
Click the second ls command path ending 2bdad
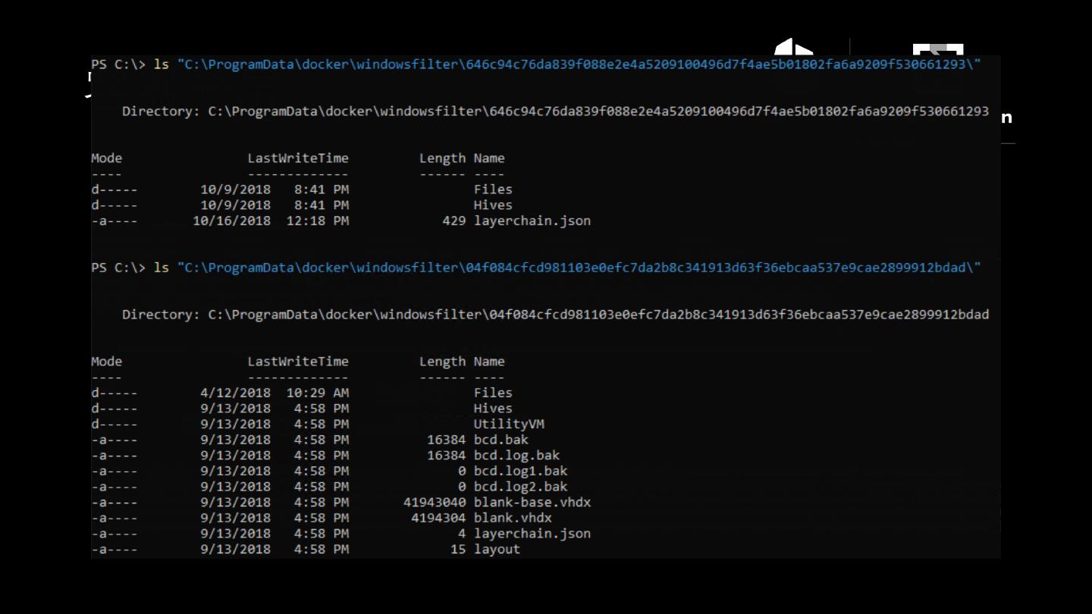(579, 268)
